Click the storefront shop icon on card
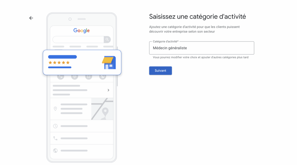The image size is (297, 165). (x=109, y=63)
